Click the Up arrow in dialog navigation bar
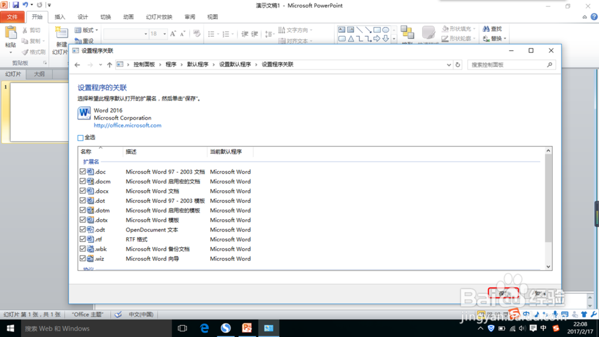Screen dimensions: 599x337 point(110,65)
